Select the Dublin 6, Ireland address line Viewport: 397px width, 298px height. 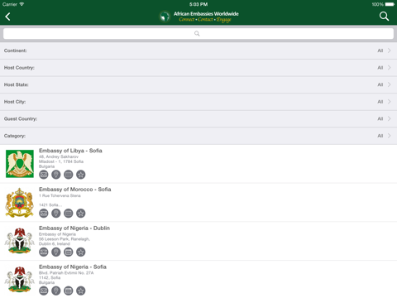click(55, 244)
